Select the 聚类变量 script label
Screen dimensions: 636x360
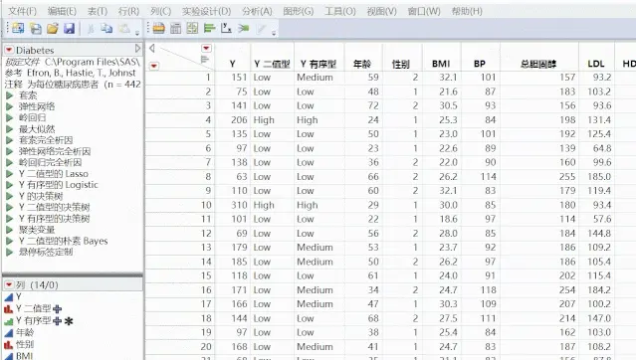click(x=37, y=230)
